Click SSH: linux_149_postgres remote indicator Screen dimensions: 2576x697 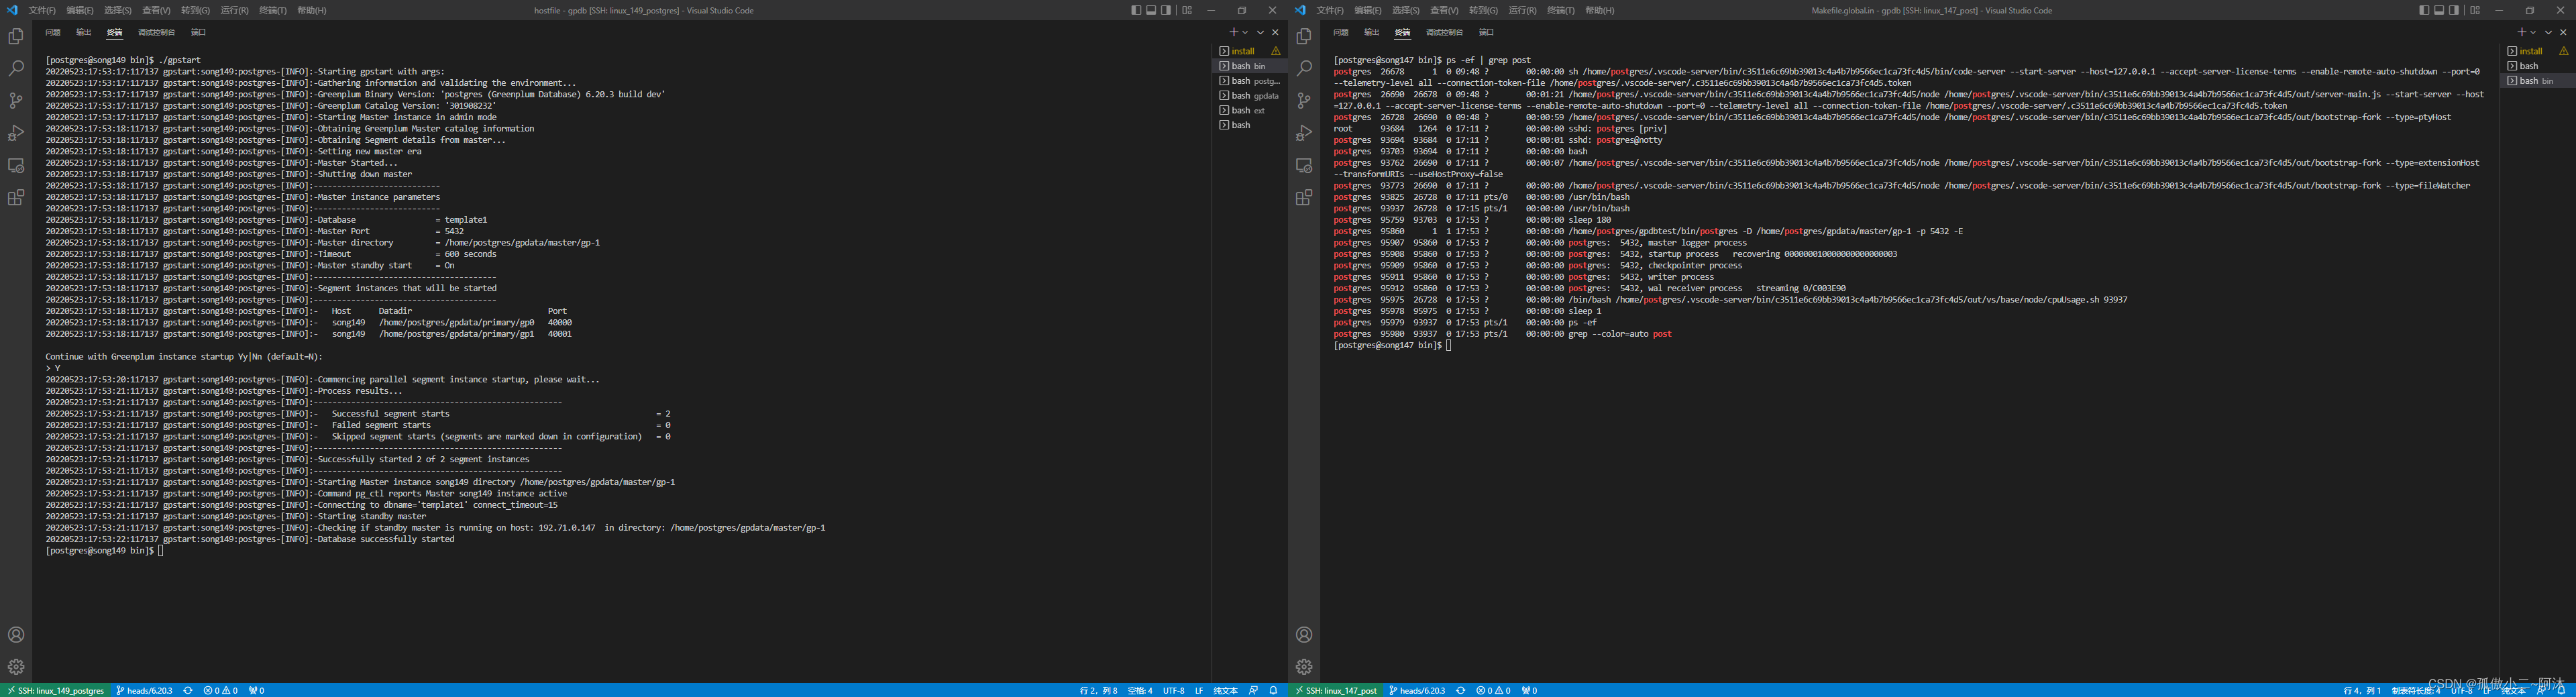point(55,690)
